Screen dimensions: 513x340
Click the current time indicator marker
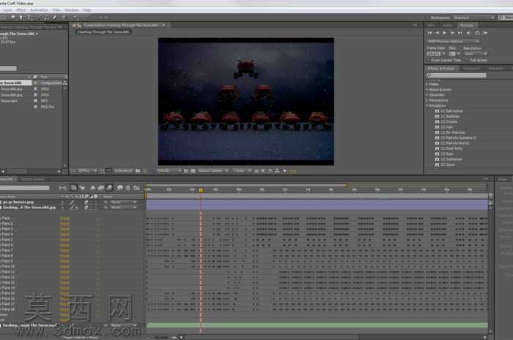[201, 190]
